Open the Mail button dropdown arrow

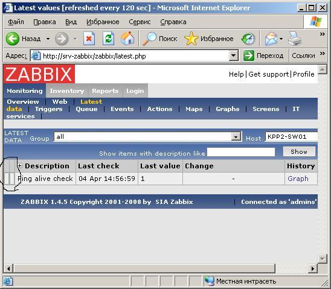281,39
